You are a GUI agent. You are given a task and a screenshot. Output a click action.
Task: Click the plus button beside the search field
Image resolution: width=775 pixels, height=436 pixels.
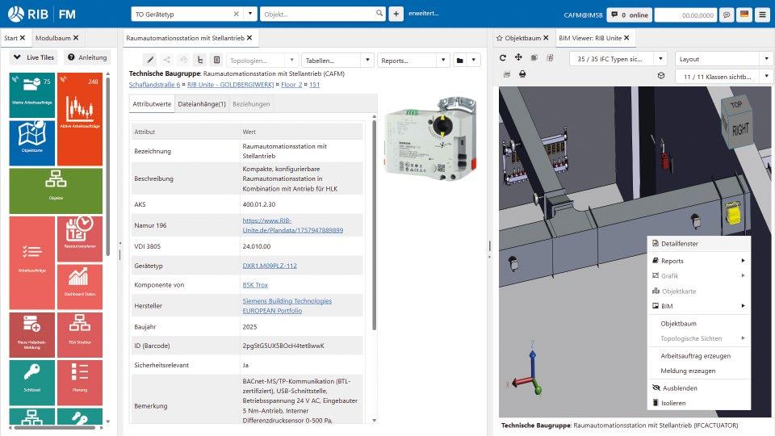[396, 15]
